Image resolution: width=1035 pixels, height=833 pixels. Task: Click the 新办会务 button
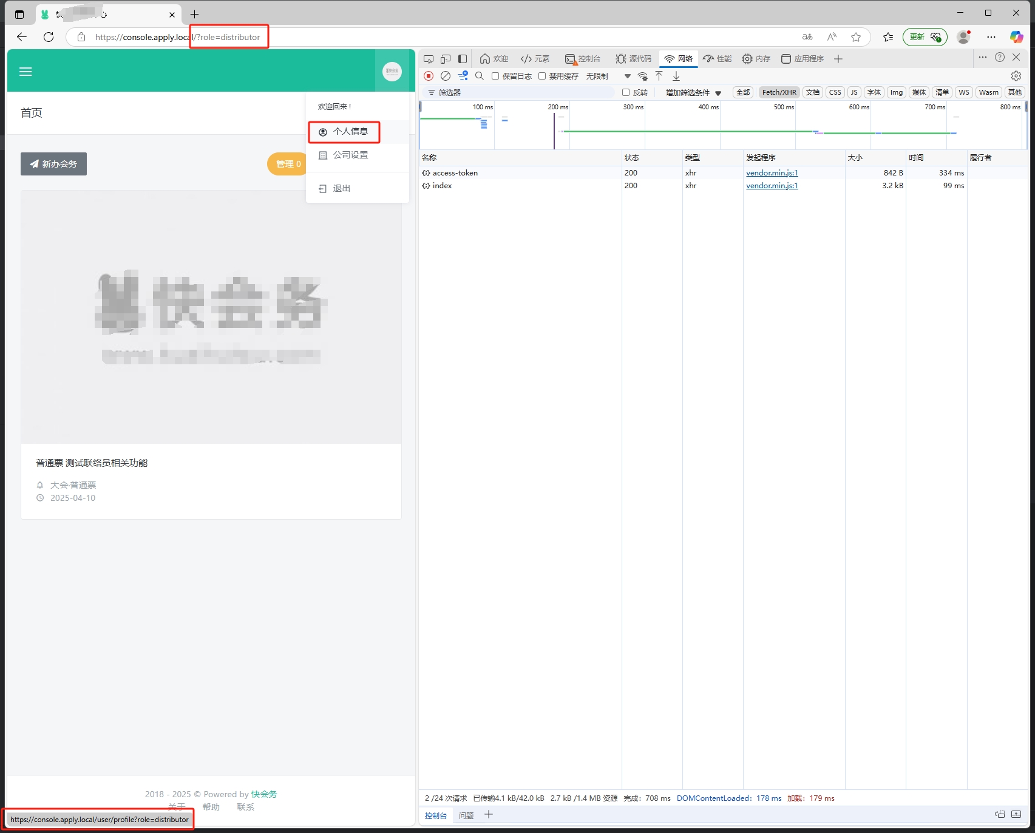(x=53, y=164)
